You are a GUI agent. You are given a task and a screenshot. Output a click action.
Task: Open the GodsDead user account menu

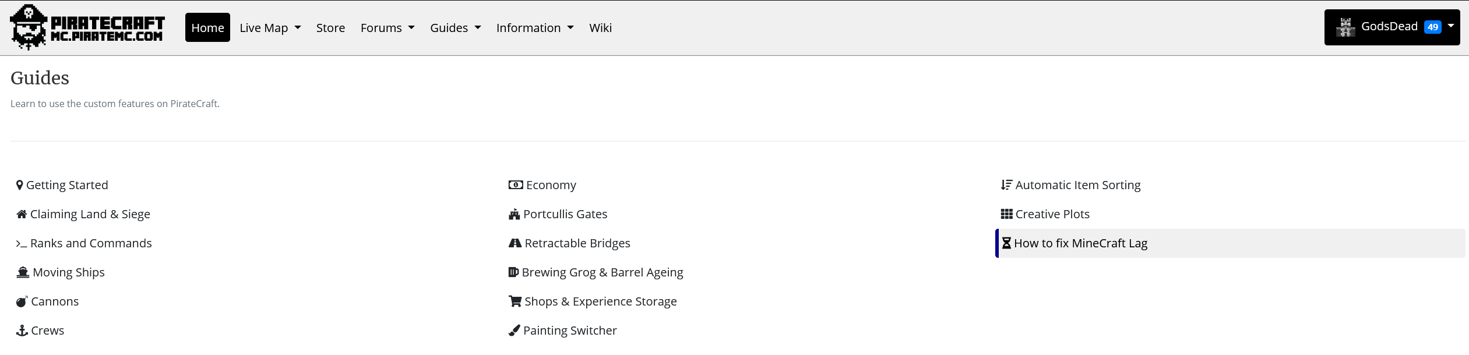point(1392,27)
